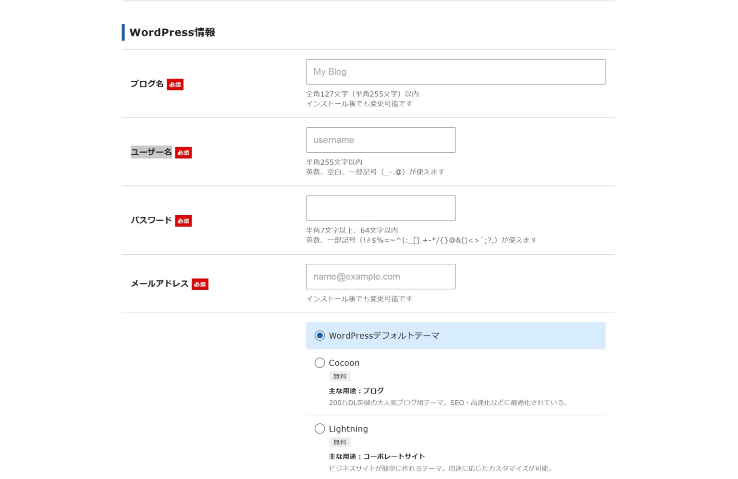Click the メールアドレス field label

160,284
